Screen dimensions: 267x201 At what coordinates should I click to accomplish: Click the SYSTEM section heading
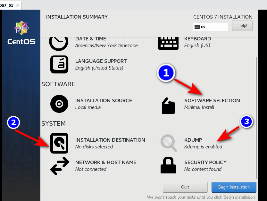click(54, 123)
